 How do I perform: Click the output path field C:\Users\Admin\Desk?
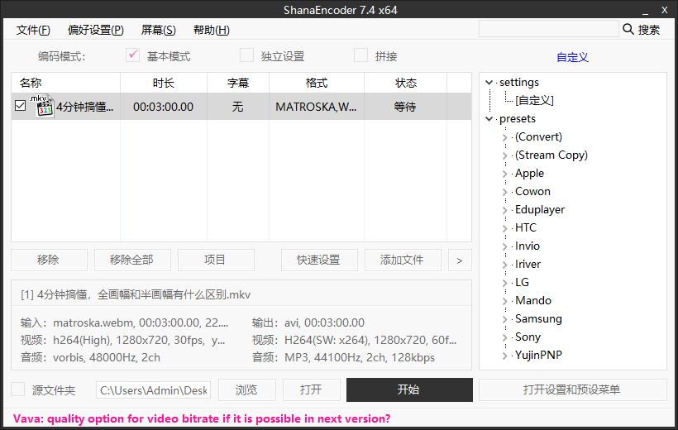pos(154,390)
